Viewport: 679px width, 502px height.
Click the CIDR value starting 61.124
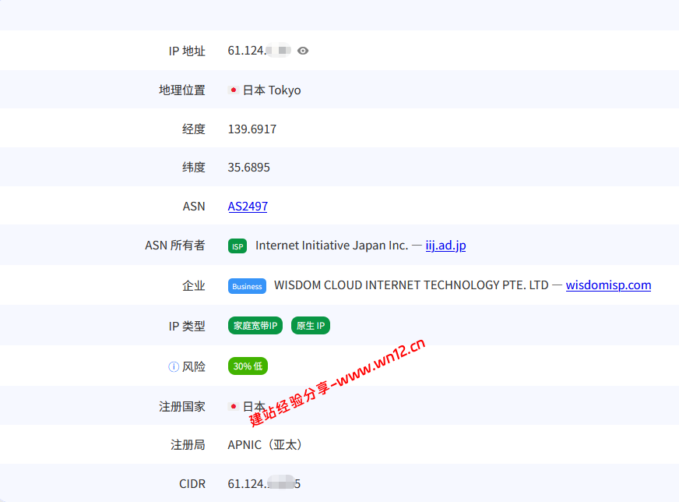[x=264, y=484]
